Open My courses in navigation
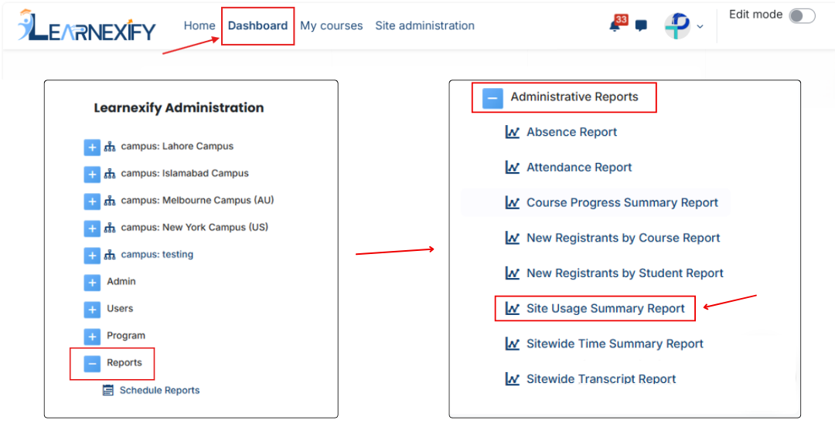835x437 pixels. pos(331,25)
